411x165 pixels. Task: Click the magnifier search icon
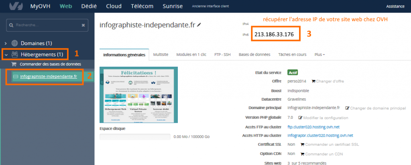(x=11, y=25)
